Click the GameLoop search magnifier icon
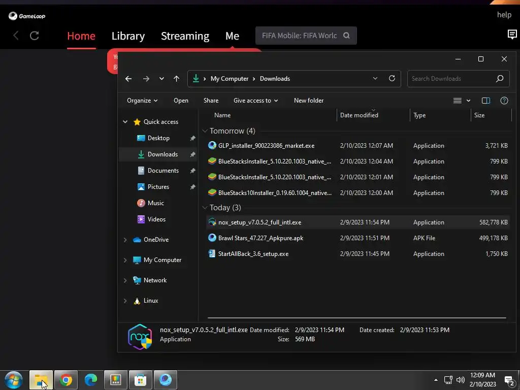Image resolution: width=520 pixels, height=390 pixels. (x=346, y=36)
